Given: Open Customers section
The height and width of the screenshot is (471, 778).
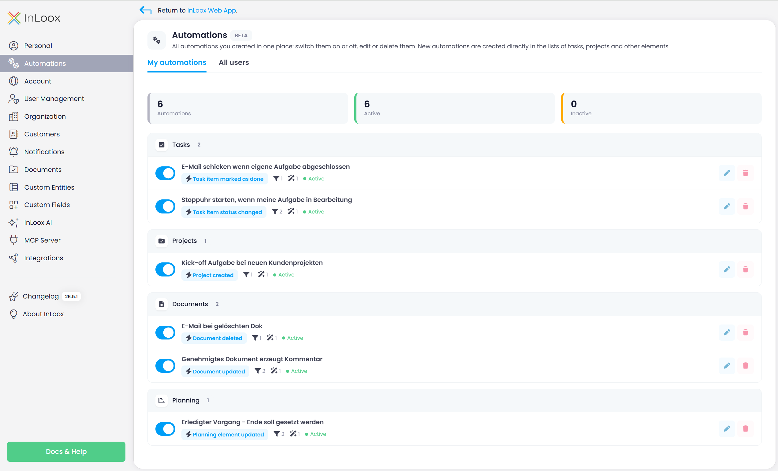Looking at the screenshot, I should (x=67, y=134).
